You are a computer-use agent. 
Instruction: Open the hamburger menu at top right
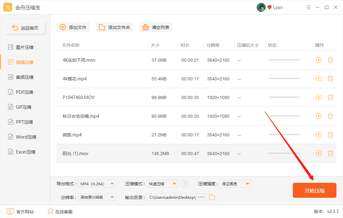click(x=308, y=7)
